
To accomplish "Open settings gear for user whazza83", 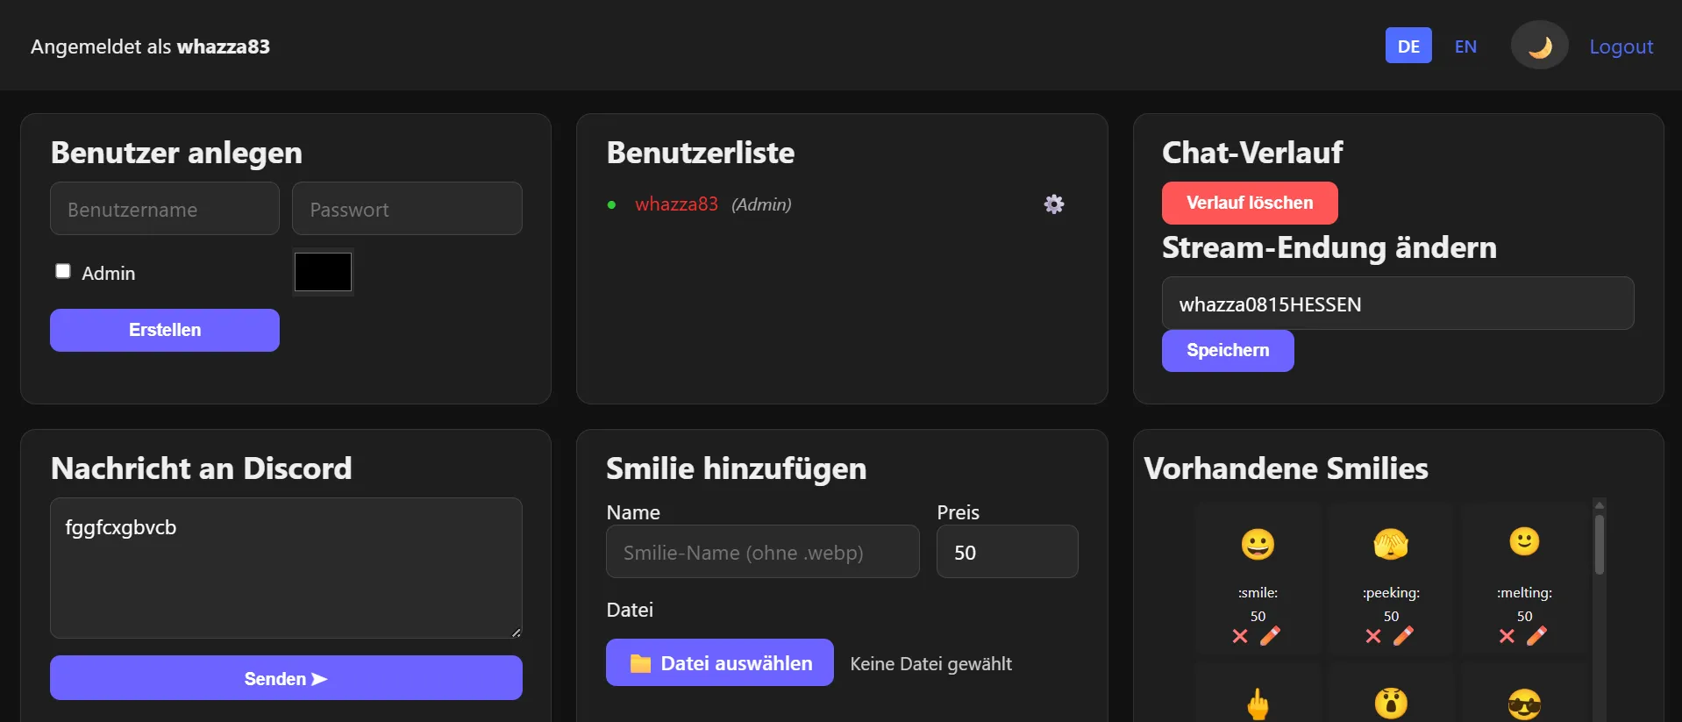I will [1053, 204].
